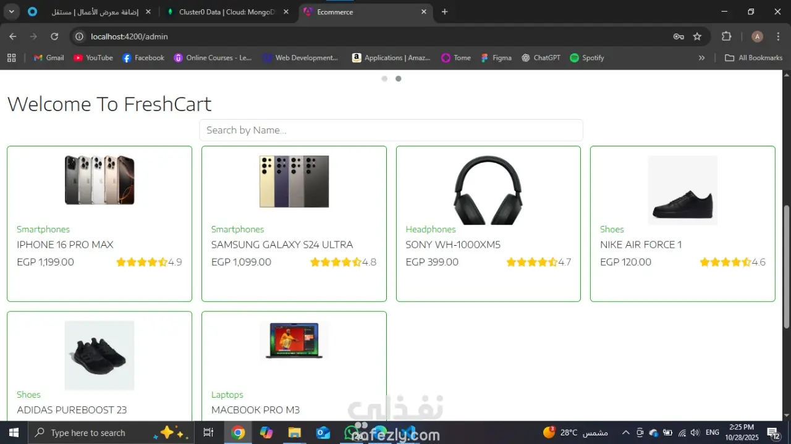This screenshot has height=444, width=791.
Task: Close the Cluster0 Data MongoDB tab
Action: coord(286,12)
